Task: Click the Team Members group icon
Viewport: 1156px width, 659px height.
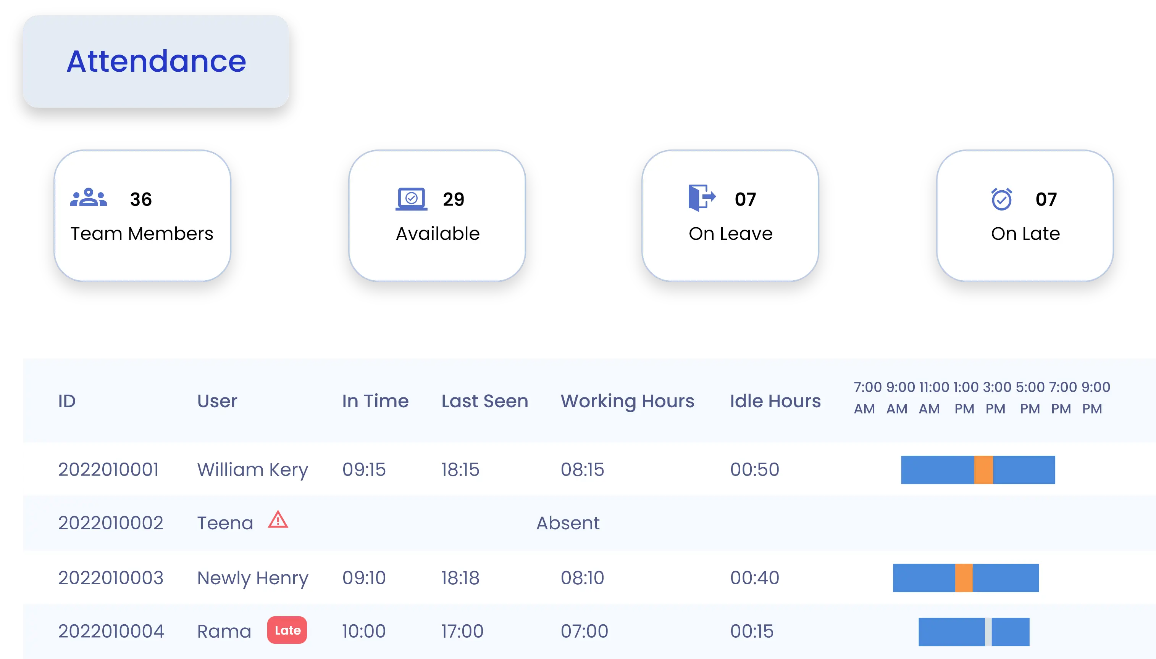Action: click(x=88, y=198)
